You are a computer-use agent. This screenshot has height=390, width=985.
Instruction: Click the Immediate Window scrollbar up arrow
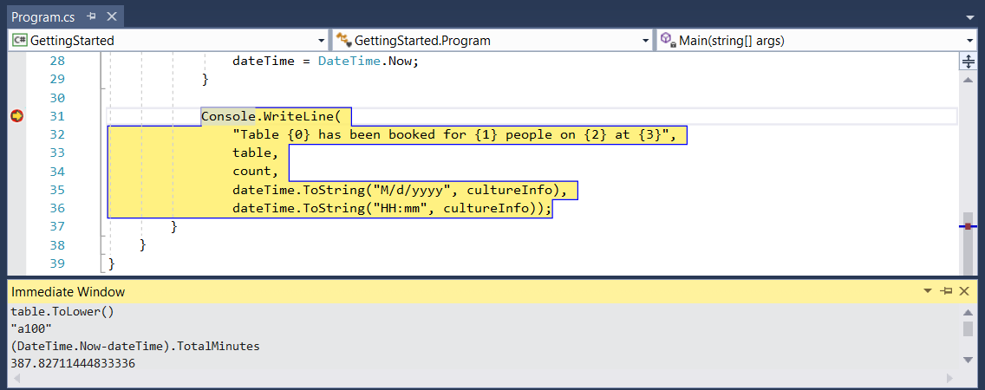(x=968, y=312)
